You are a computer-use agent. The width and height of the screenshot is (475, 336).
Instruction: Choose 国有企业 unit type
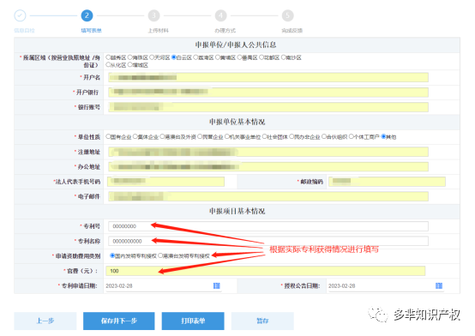tap(108, 136)
